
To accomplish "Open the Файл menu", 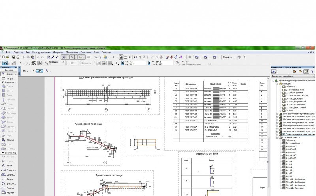I will tap(8, 52).
